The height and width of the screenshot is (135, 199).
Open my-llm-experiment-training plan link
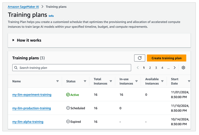point(32,95)
